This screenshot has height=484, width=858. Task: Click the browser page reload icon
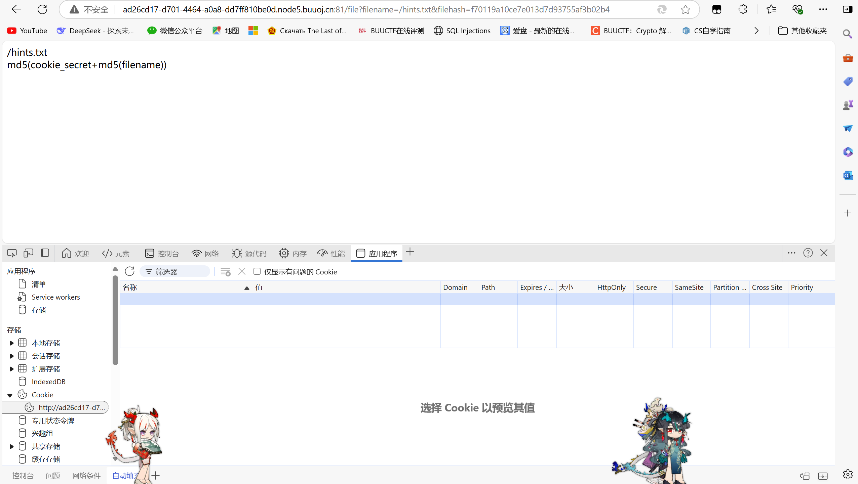42,9
